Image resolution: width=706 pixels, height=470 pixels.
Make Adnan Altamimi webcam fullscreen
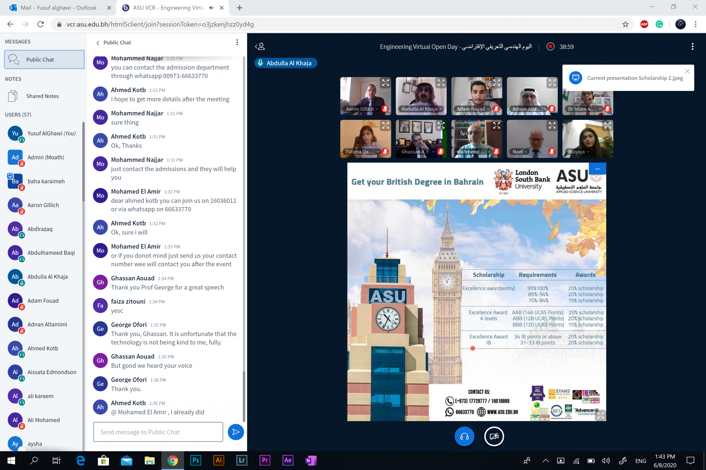click(x=552, y=83)
